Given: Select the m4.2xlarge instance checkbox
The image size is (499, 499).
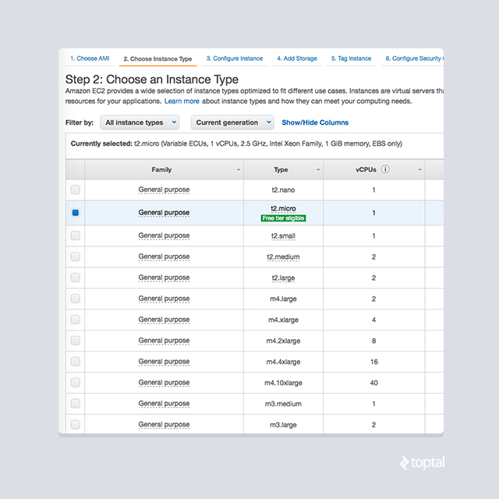Looking at the screenshot, I should (x=76, y=341).
